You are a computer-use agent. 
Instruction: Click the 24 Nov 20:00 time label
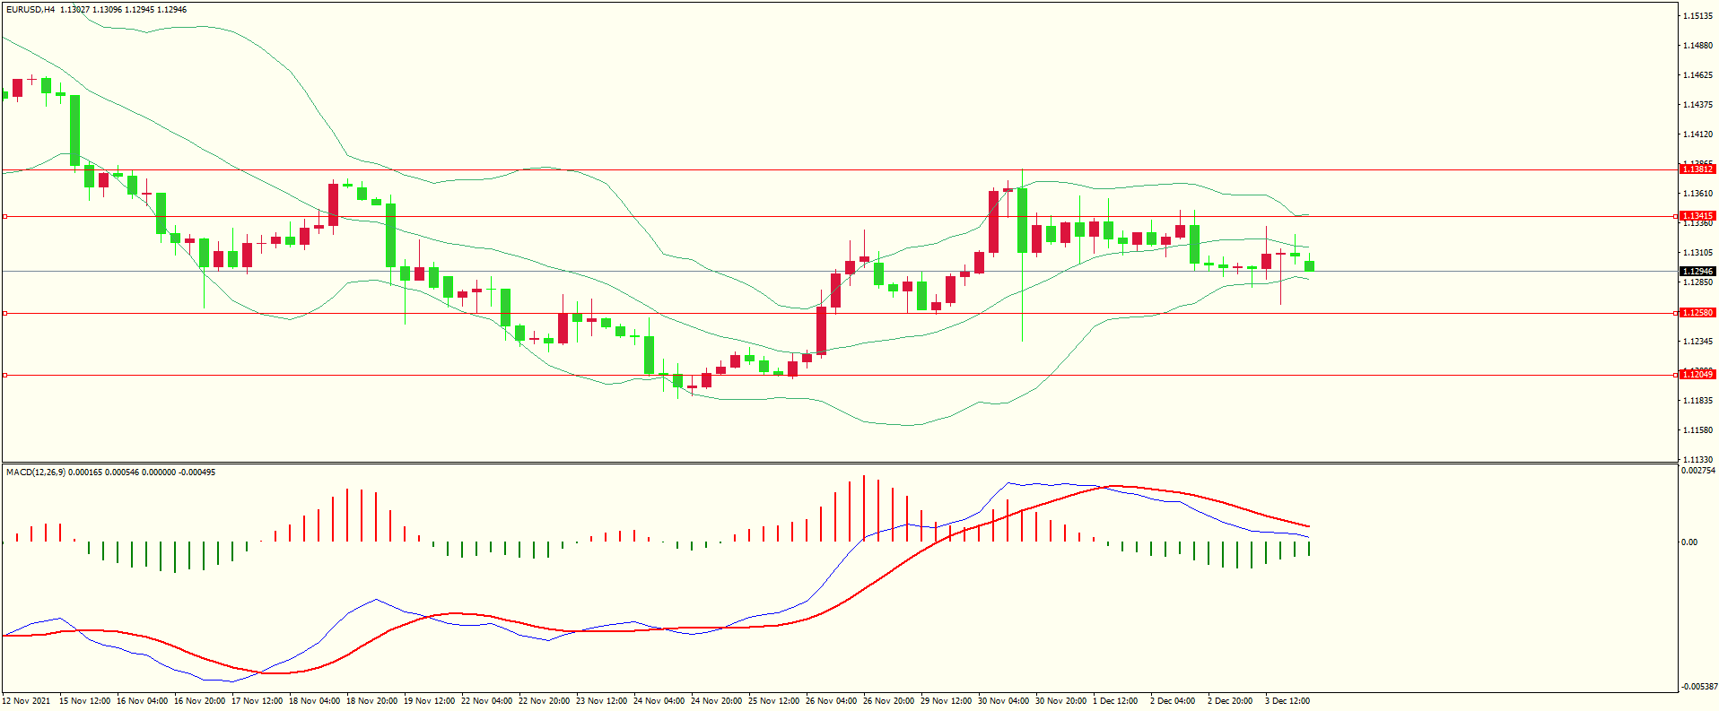click(717, 701)
